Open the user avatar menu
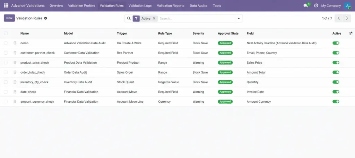This screenshot has width=355, height=158. [x=347, y=6]
